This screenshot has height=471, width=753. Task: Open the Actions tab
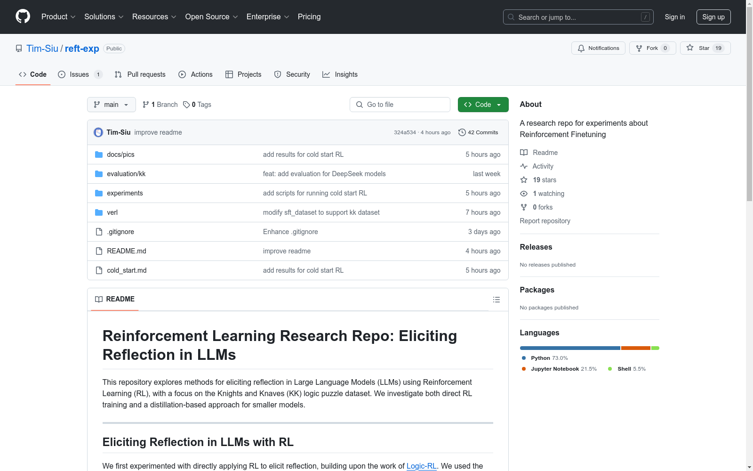[x=195, y=74]
